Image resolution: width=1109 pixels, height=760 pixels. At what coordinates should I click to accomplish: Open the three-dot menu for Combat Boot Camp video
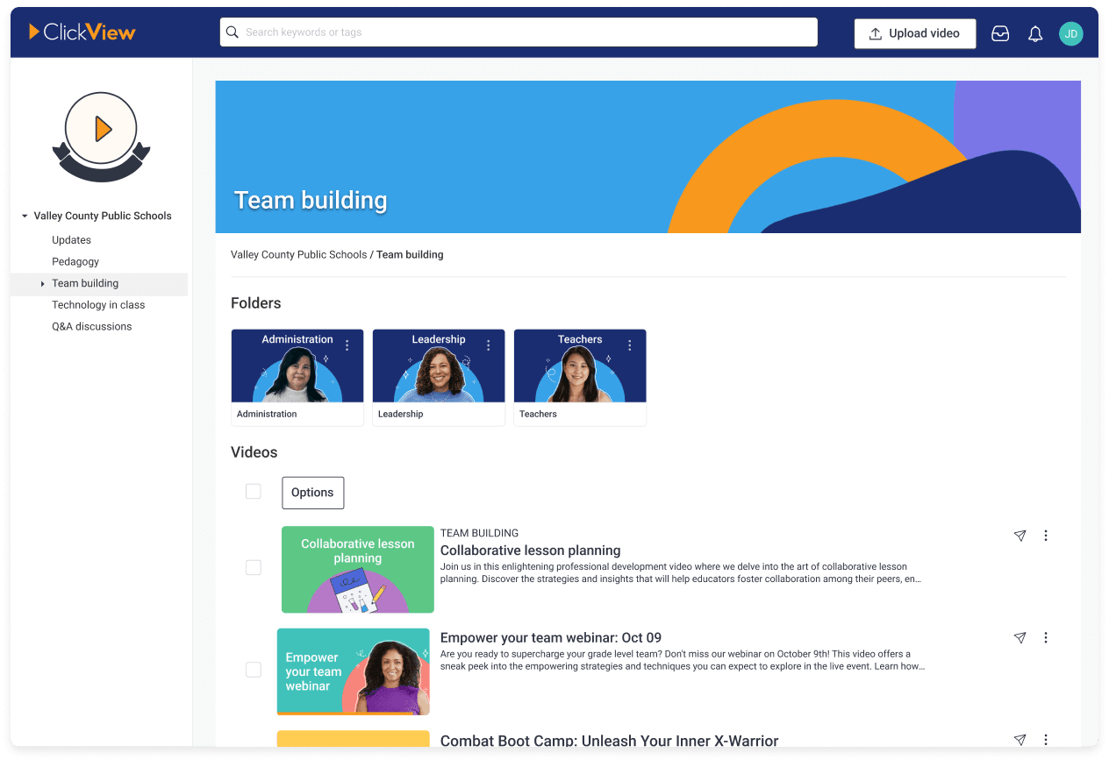point(1046,739)
